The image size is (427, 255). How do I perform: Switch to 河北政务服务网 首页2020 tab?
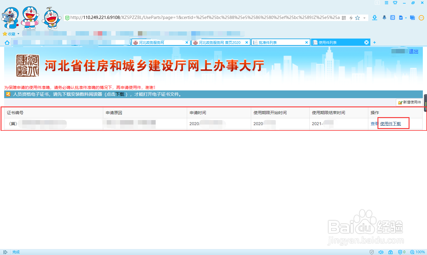point(221,42)
